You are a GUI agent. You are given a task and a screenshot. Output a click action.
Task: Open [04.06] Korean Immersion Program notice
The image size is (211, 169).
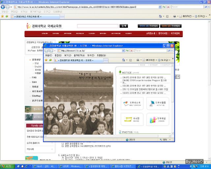click(144, 82)
